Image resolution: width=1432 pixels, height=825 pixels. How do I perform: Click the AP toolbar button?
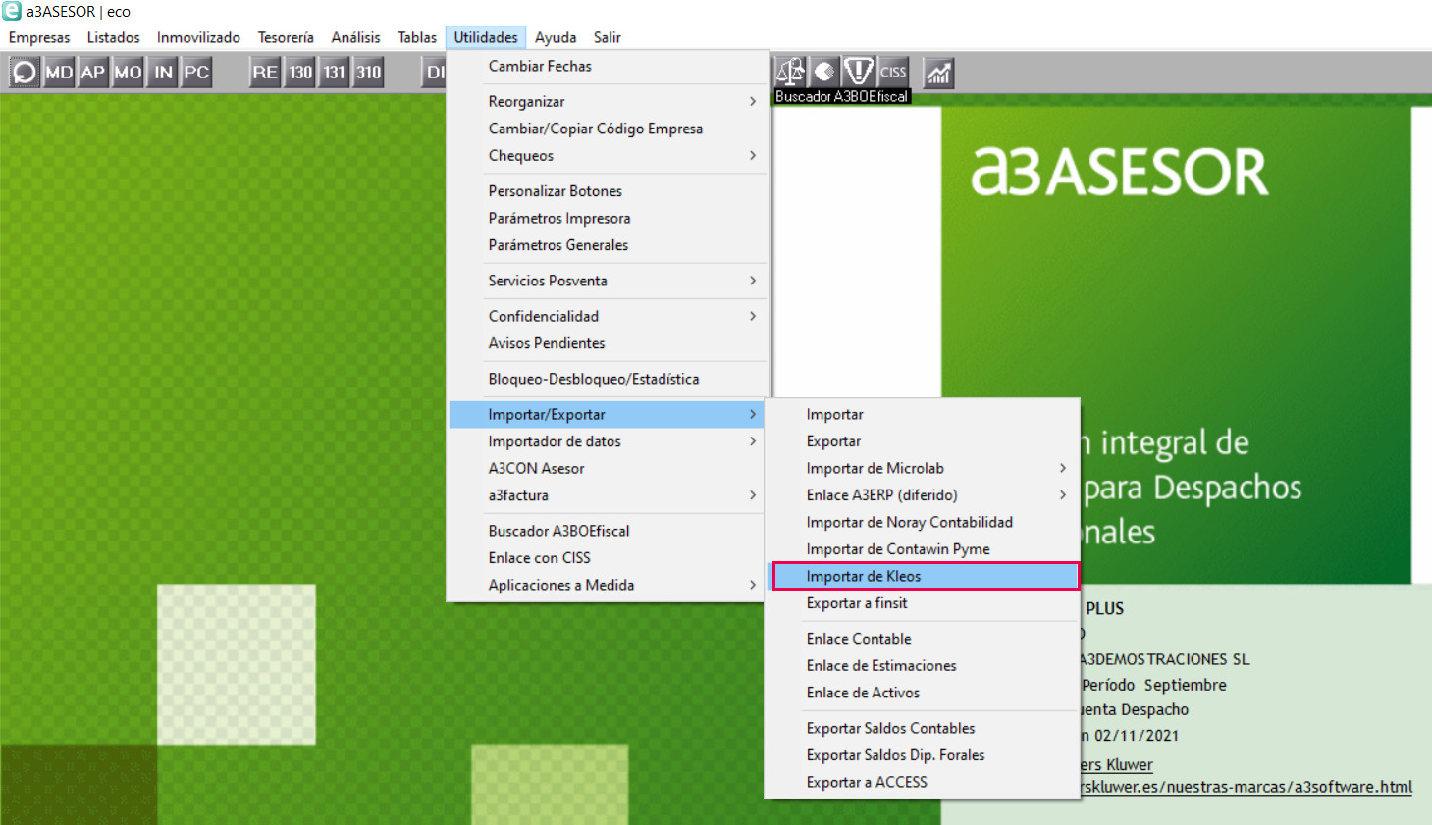(x=93, y=73)
